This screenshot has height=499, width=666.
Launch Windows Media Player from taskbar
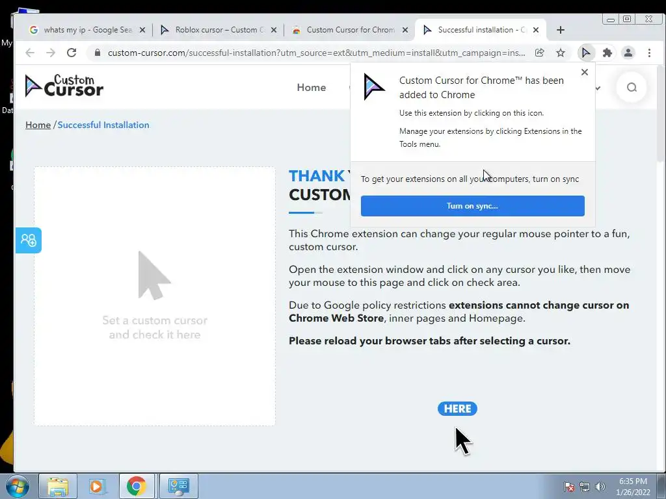[x=98, y=486]
